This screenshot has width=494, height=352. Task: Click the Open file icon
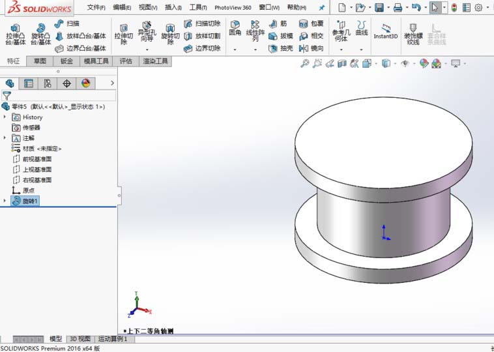[x=360, y=8]
